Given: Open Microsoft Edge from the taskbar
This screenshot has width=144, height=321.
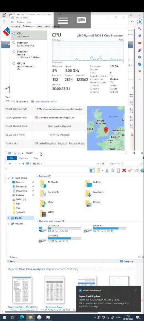Looking at the screenshot, I should pyautogui.click(x=22, y=317).
